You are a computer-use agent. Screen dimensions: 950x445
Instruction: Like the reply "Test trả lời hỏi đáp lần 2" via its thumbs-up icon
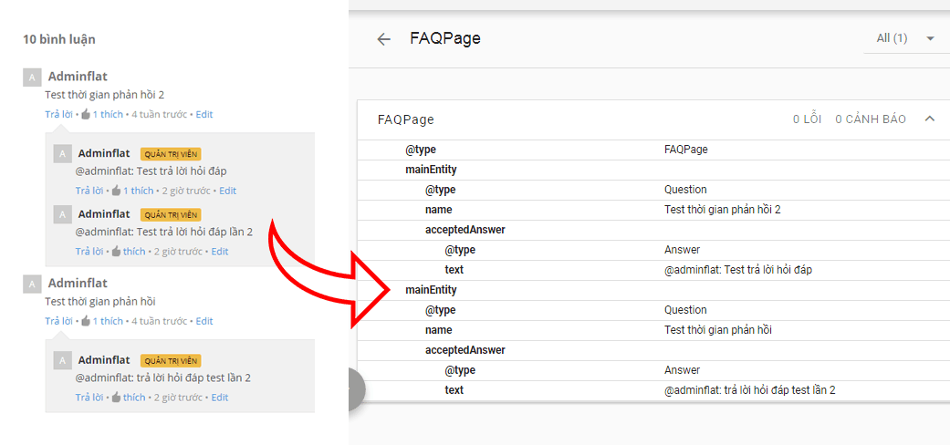[116, 252]
